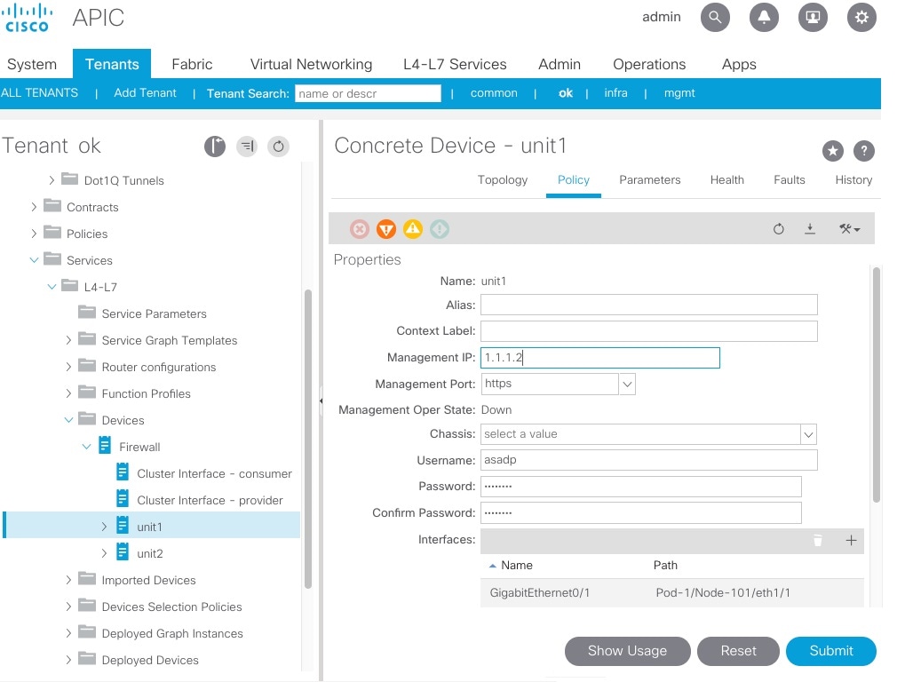Open the Virtual Networking tab
This screenshot has width=897, height=682.
311,64
